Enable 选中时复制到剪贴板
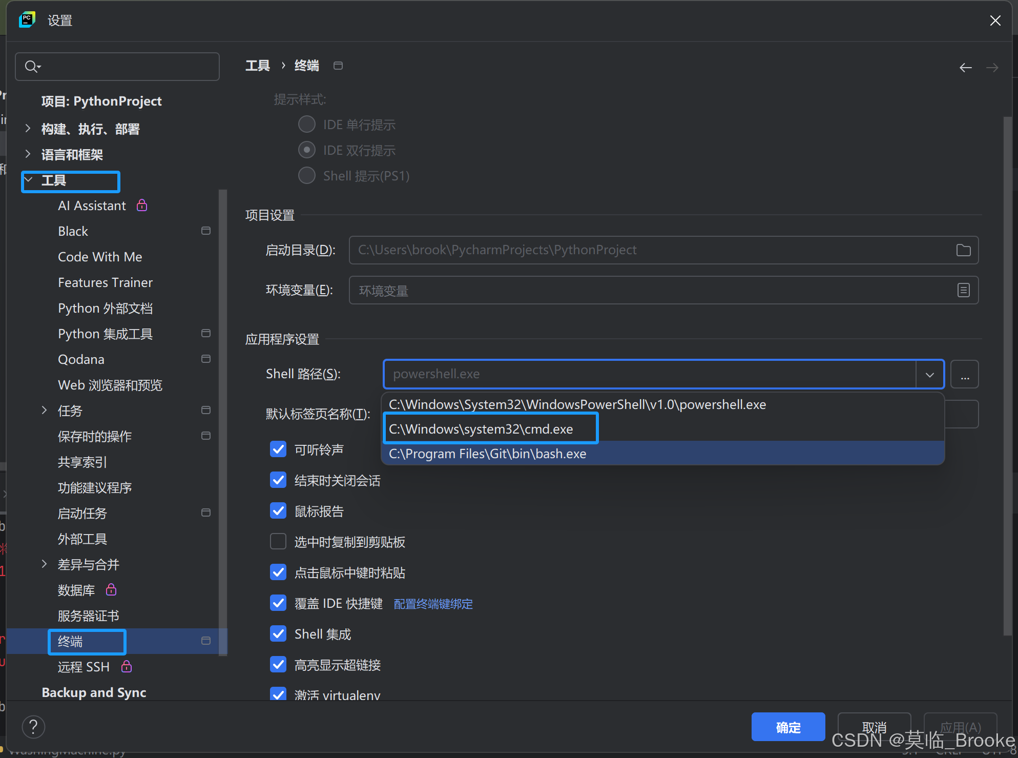Image resolution: width=1018 pixels, height=758 pixels. 278,541
